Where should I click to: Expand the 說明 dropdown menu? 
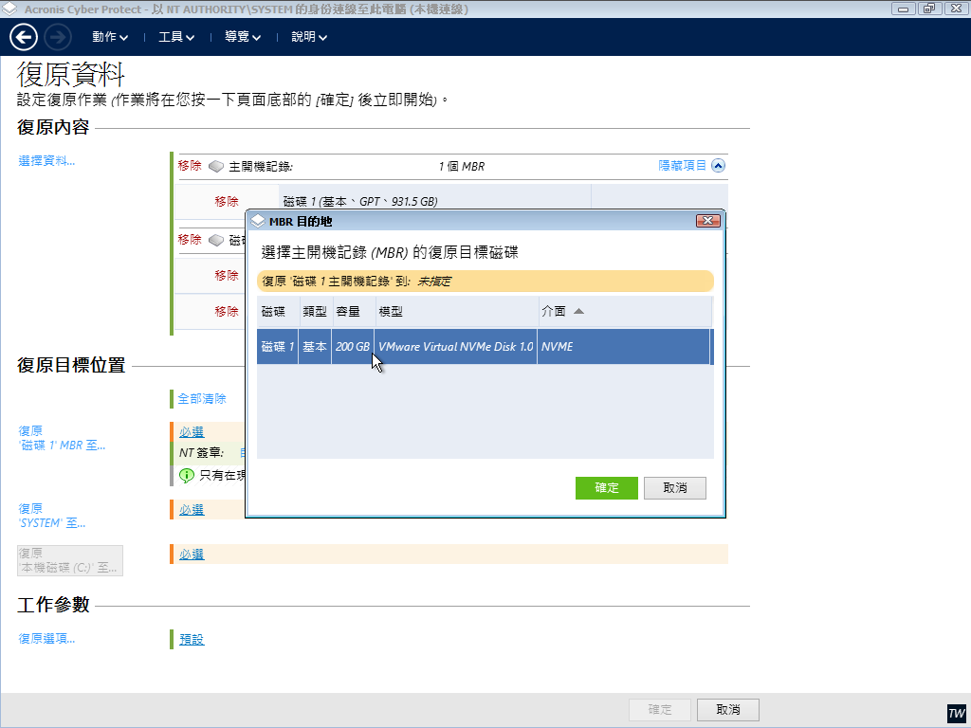(x=309, y=38)
